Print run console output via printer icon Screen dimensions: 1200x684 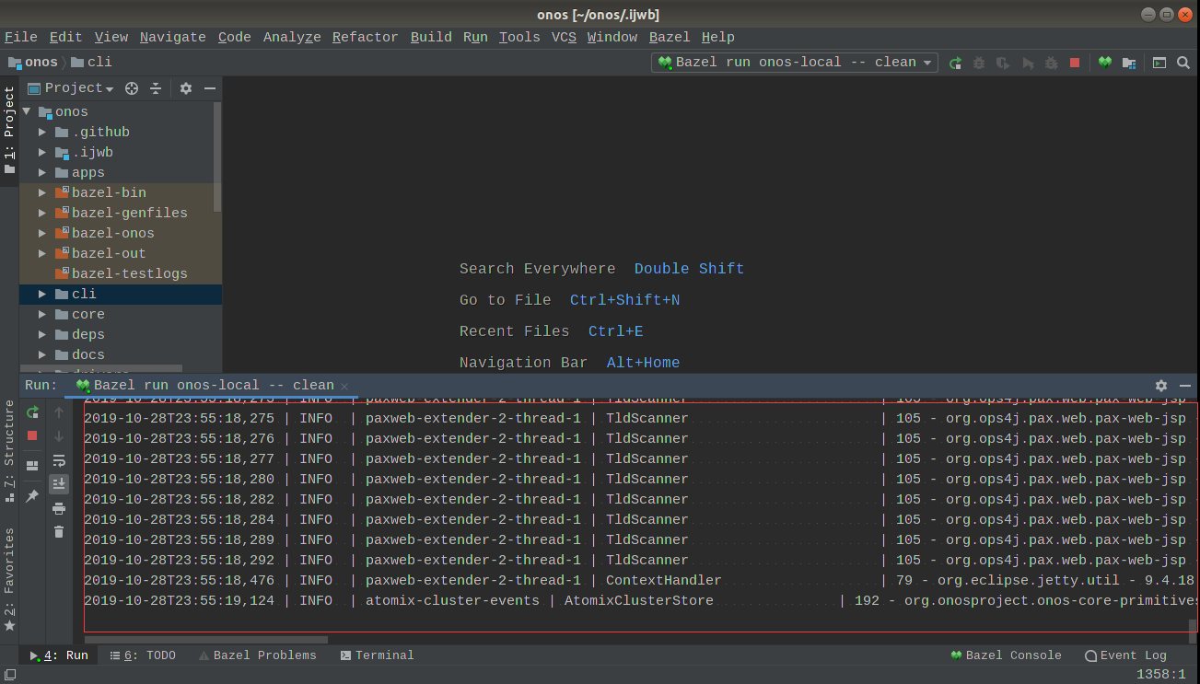click(59, 508)
